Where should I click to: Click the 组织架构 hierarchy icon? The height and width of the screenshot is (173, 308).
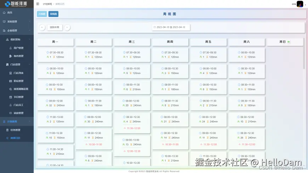(7, 40)
